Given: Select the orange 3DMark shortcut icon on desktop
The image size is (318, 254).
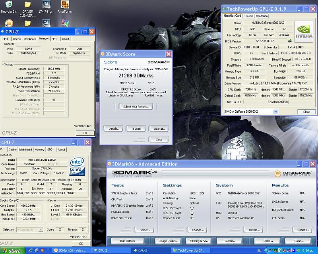Looking at the screenshot, I should 9,23.
